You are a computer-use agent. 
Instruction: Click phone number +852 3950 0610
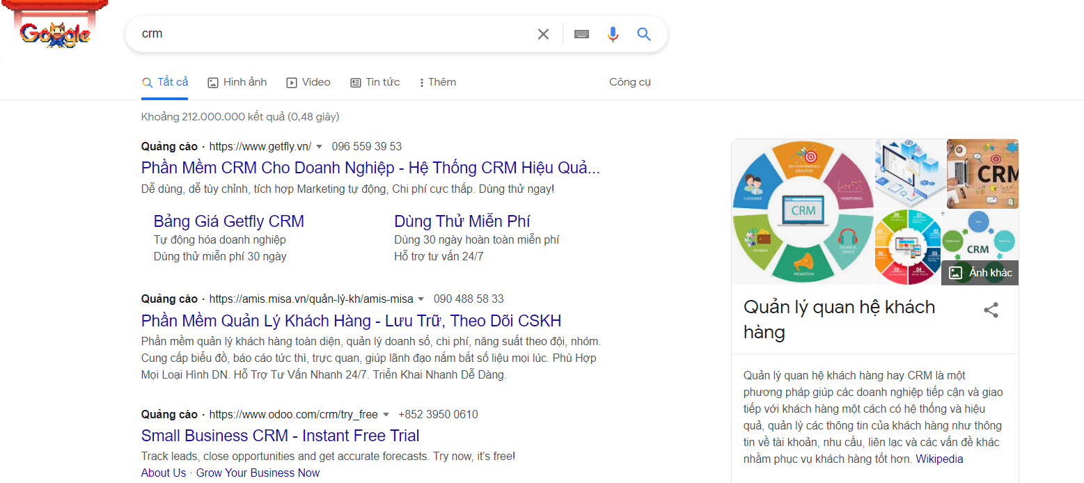[438, 415]
